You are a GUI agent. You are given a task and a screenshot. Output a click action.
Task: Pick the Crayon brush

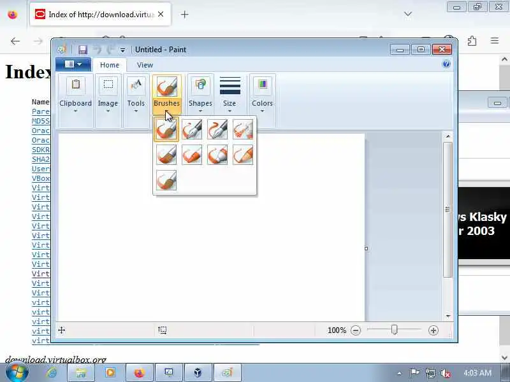point(192,155)
